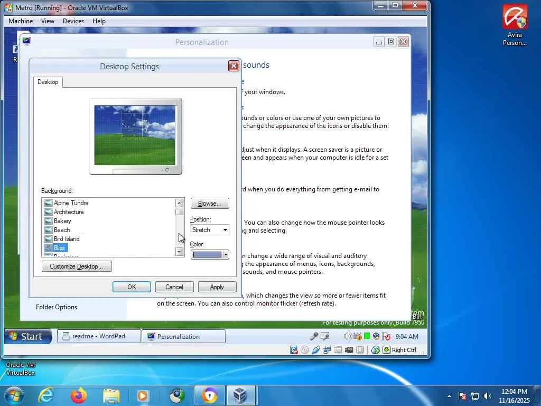Click the VirtualBox network adapters status icon
541x406 pixels.
(327, 350)
